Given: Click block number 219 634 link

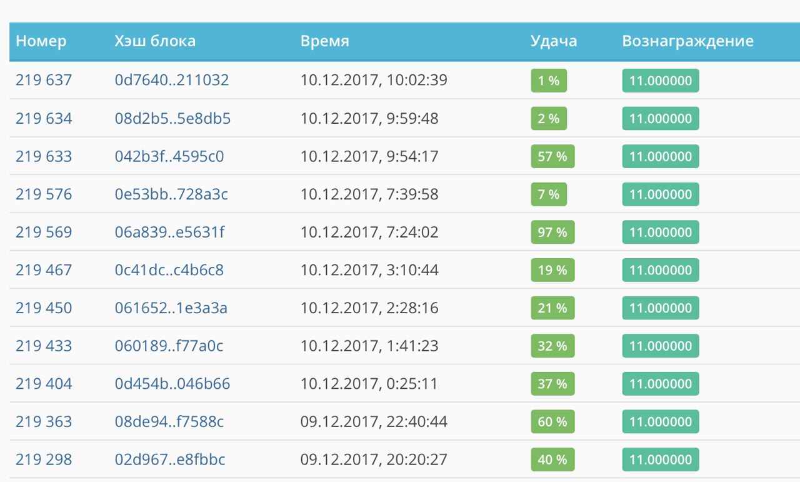Looking at the screenshot, I should coord(44,118).
